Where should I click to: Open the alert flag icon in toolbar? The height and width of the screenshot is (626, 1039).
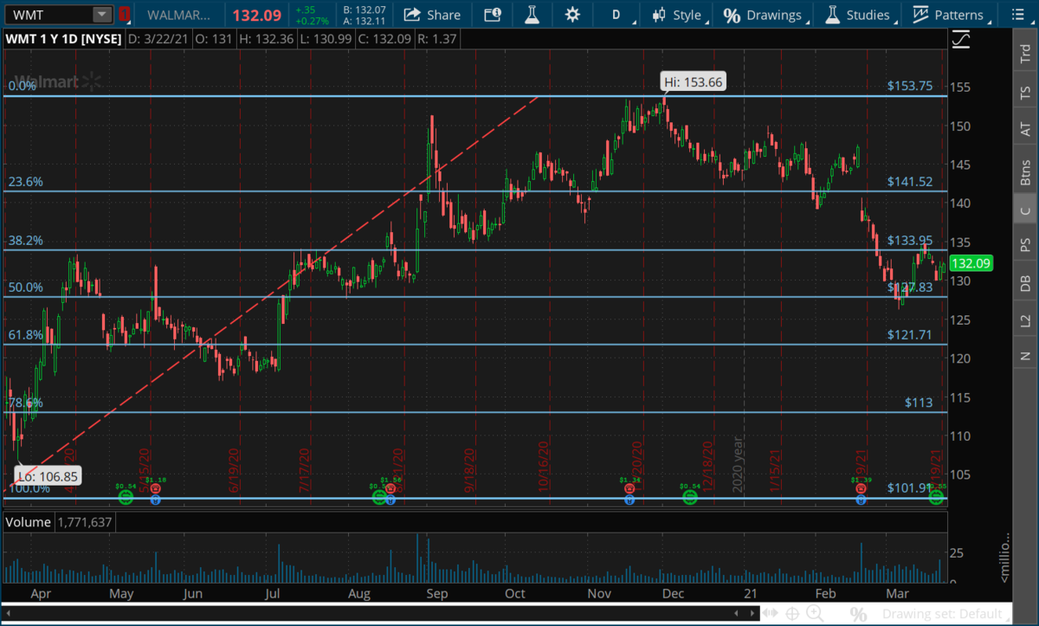pos(492,14)
